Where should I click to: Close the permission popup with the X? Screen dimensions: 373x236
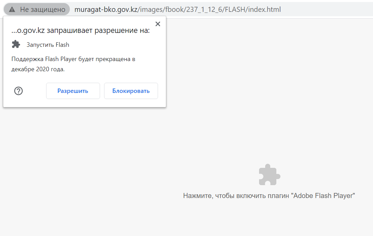click(158, 24)
